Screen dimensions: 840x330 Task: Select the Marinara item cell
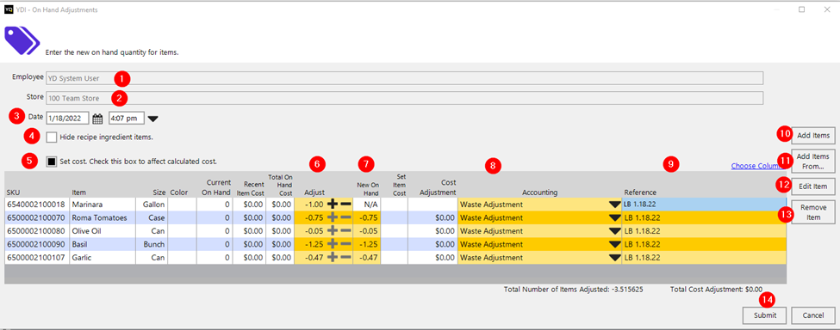(x=102, y=204)
